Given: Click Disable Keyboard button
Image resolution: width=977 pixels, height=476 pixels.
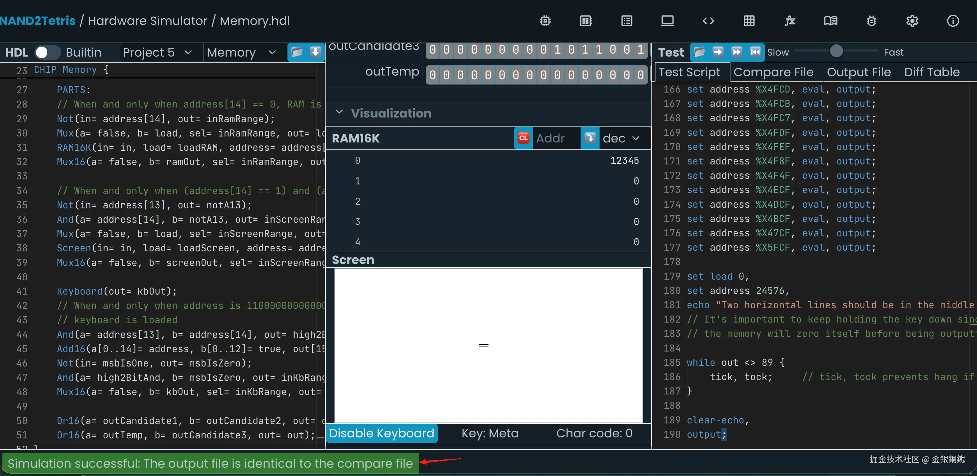Looking at the screenshot, I should point(381,433).
